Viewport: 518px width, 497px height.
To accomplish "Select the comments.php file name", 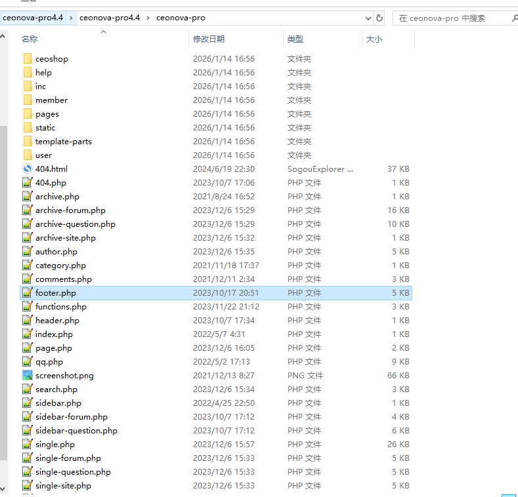I will [64, 279].
